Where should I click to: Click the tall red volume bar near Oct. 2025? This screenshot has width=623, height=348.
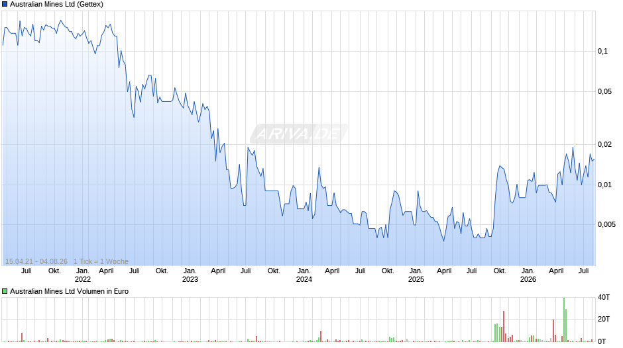point(504,326)
